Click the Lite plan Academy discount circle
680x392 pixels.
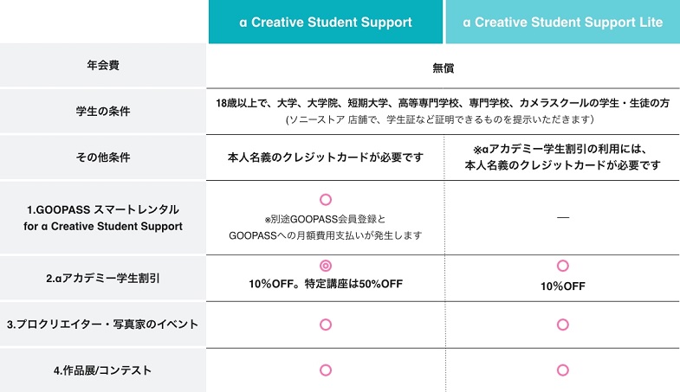(562, 266)
